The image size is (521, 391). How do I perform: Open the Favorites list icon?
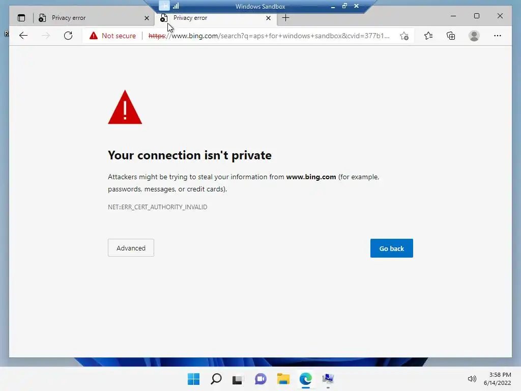pos(428,36)
